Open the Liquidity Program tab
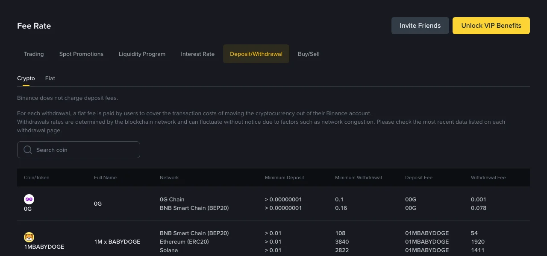The height and width of the screenshot is (256, 547). coord(142,54)
